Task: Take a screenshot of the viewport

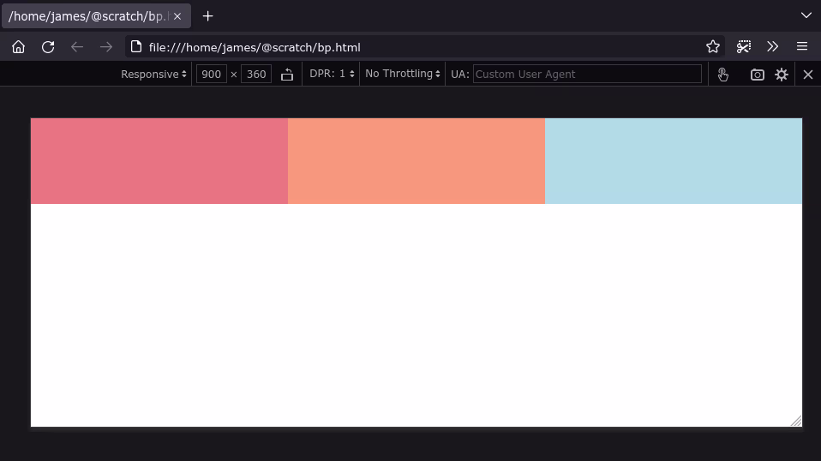Action: click(x=757, y=75)
